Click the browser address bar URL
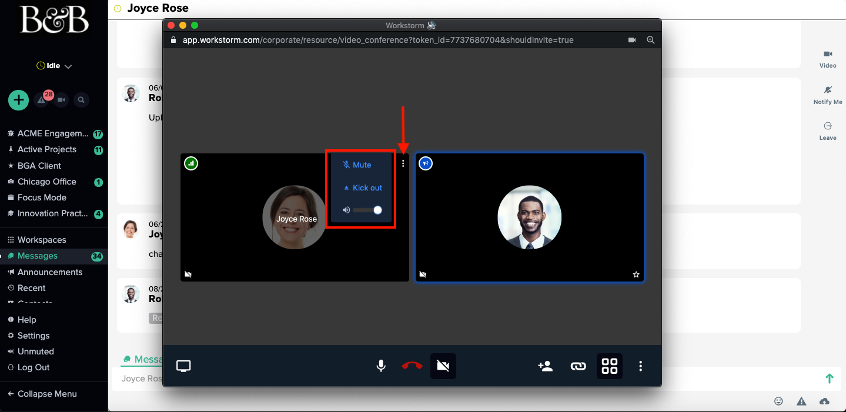846x412 pixels. (x=377, y=40)
